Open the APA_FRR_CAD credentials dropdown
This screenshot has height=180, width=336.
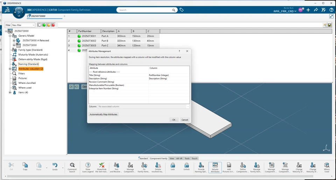(x=285, y=11)
